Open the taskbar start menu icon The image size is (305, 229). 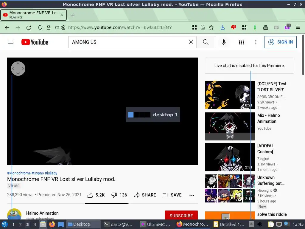(x=5, y=224)
